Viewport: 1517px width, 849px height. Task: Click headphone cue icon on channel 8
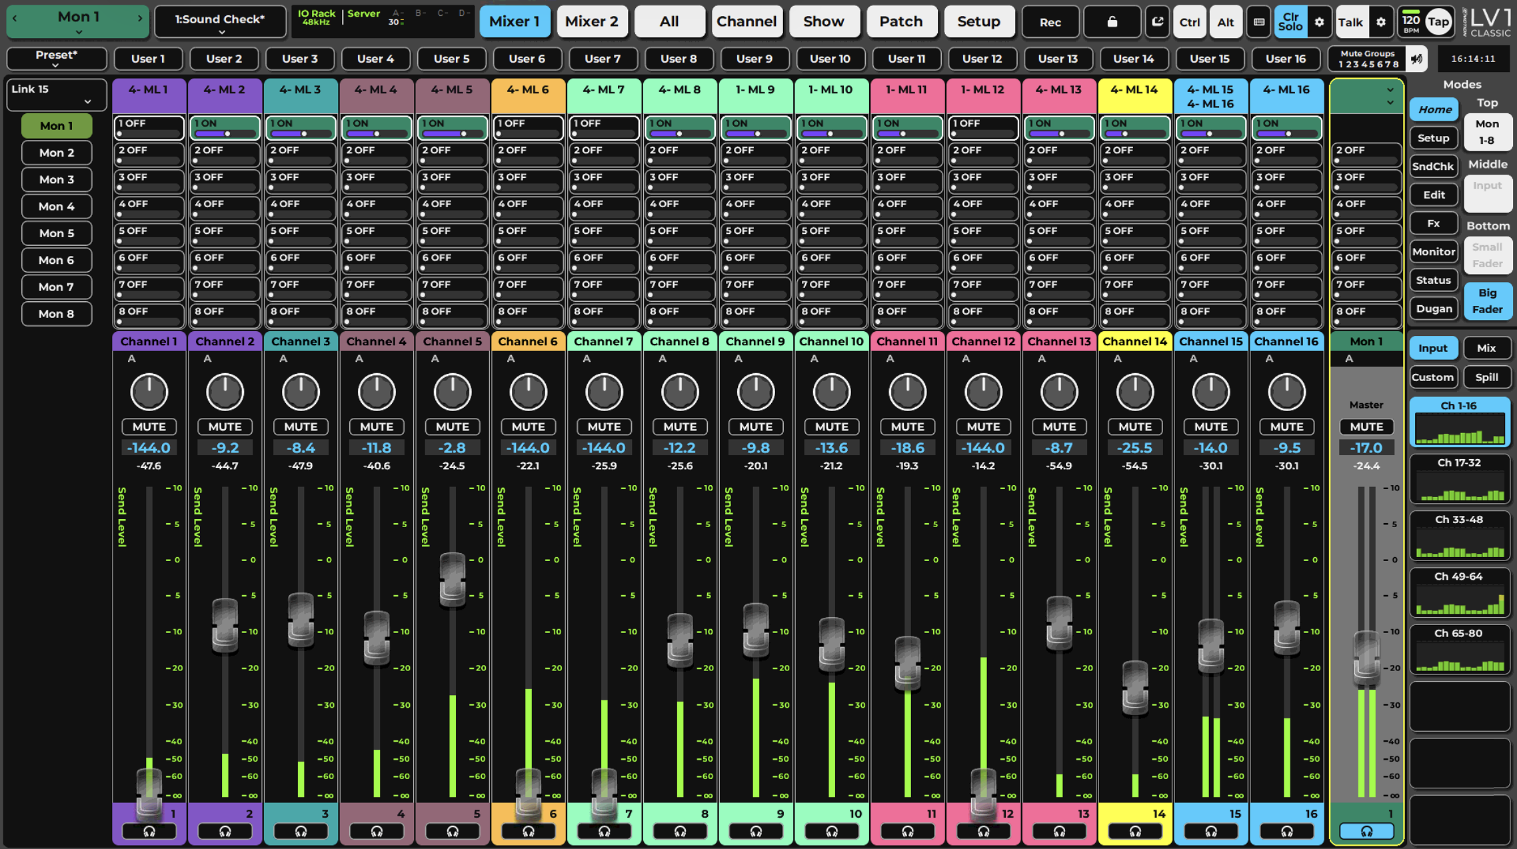coord(680,831)
